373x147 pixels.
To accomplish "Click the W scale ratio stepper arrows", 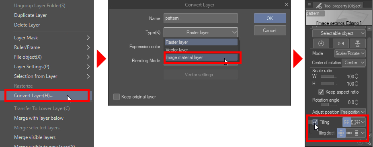I will [357, 77].
